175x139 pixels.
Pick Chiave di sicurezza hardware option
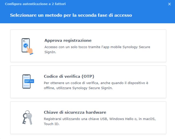[75, 112]
